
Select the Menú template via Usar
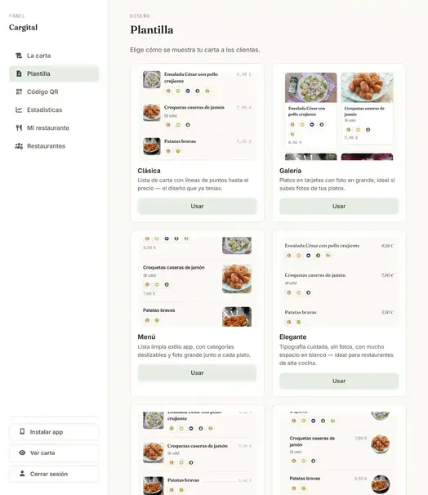[198, 372]
